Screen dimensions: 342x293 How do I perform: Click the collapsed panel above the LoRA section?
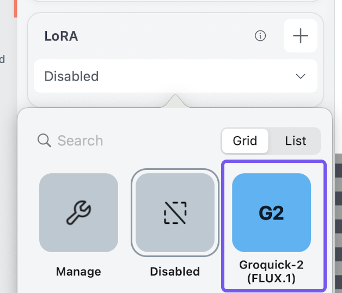point(175,4)
